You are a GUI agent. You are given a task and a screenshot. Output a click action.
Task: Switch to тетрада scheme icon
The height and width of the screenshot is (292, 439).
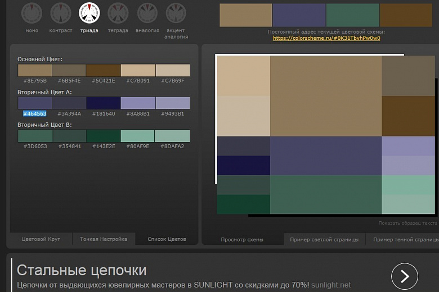click(118, 13)
